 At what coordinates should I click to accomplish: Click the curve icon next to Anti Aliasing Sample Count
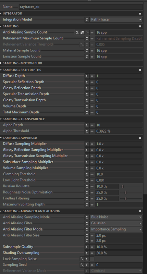pos(87,32)
